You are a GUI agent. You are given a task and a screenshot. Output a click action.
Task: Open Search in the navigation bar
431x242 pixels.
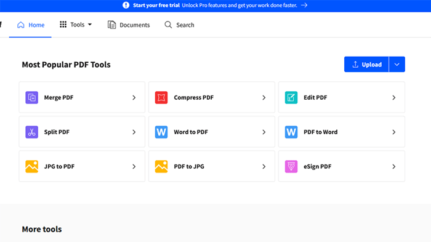click(x=179, y=25)
